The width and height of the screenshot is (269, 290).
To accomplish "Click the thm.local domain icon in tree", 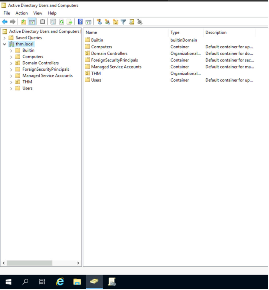I will [x=11, y=44].
